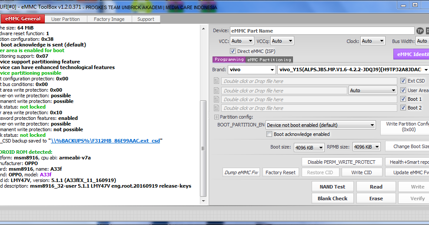The image size is (429, 225).
Task: Click Disable PERM_WRITE_PROTECT button
Action: click(x=342, y=162)
